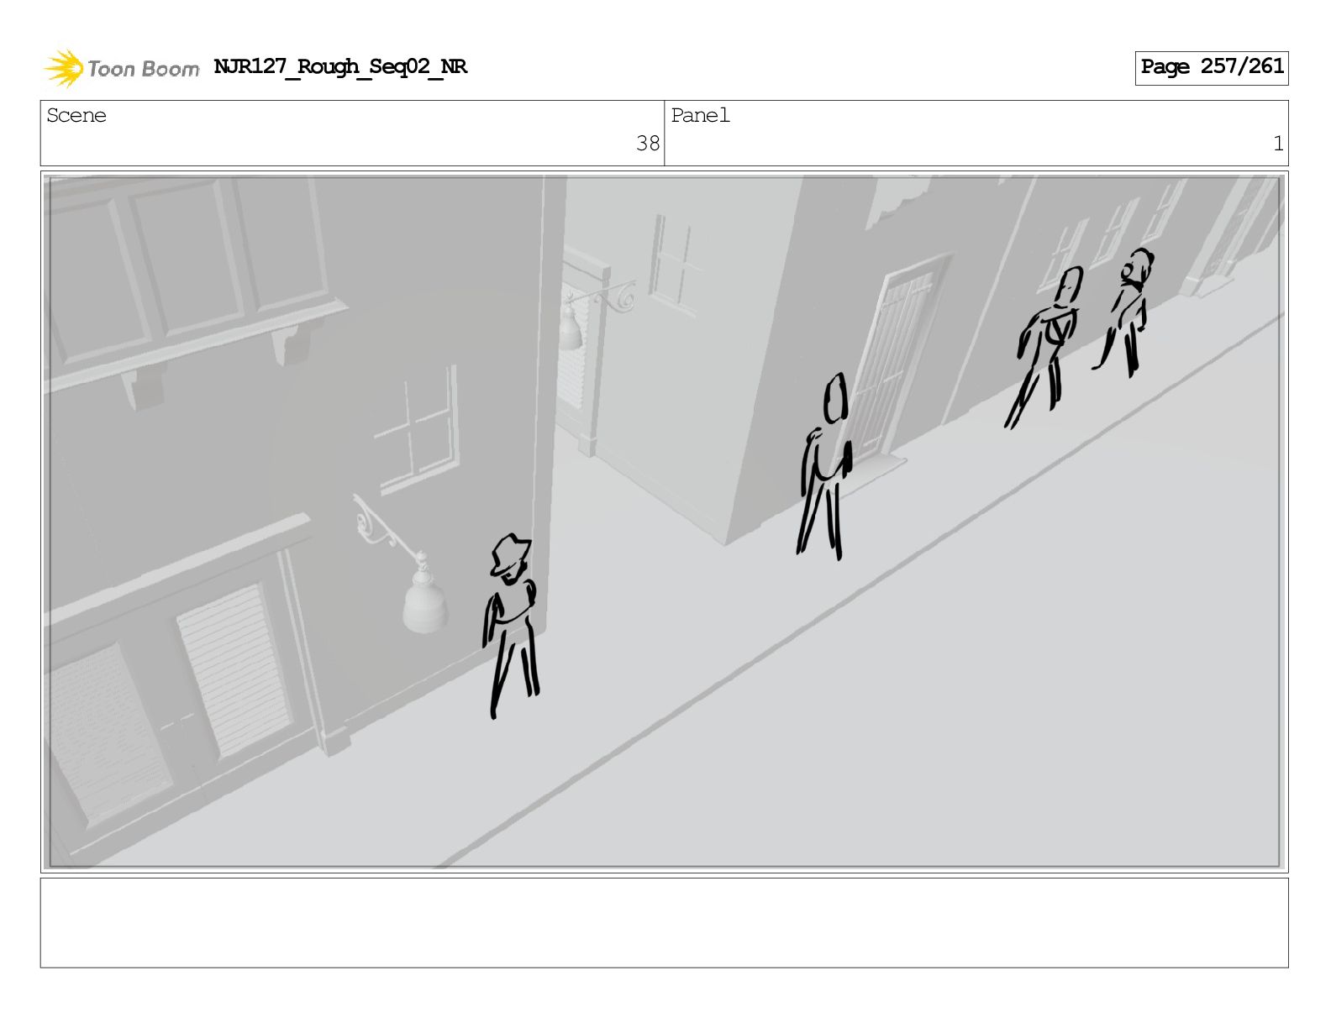Click the Panel label
This screenshot has height=1028, width=1331.
700,115
